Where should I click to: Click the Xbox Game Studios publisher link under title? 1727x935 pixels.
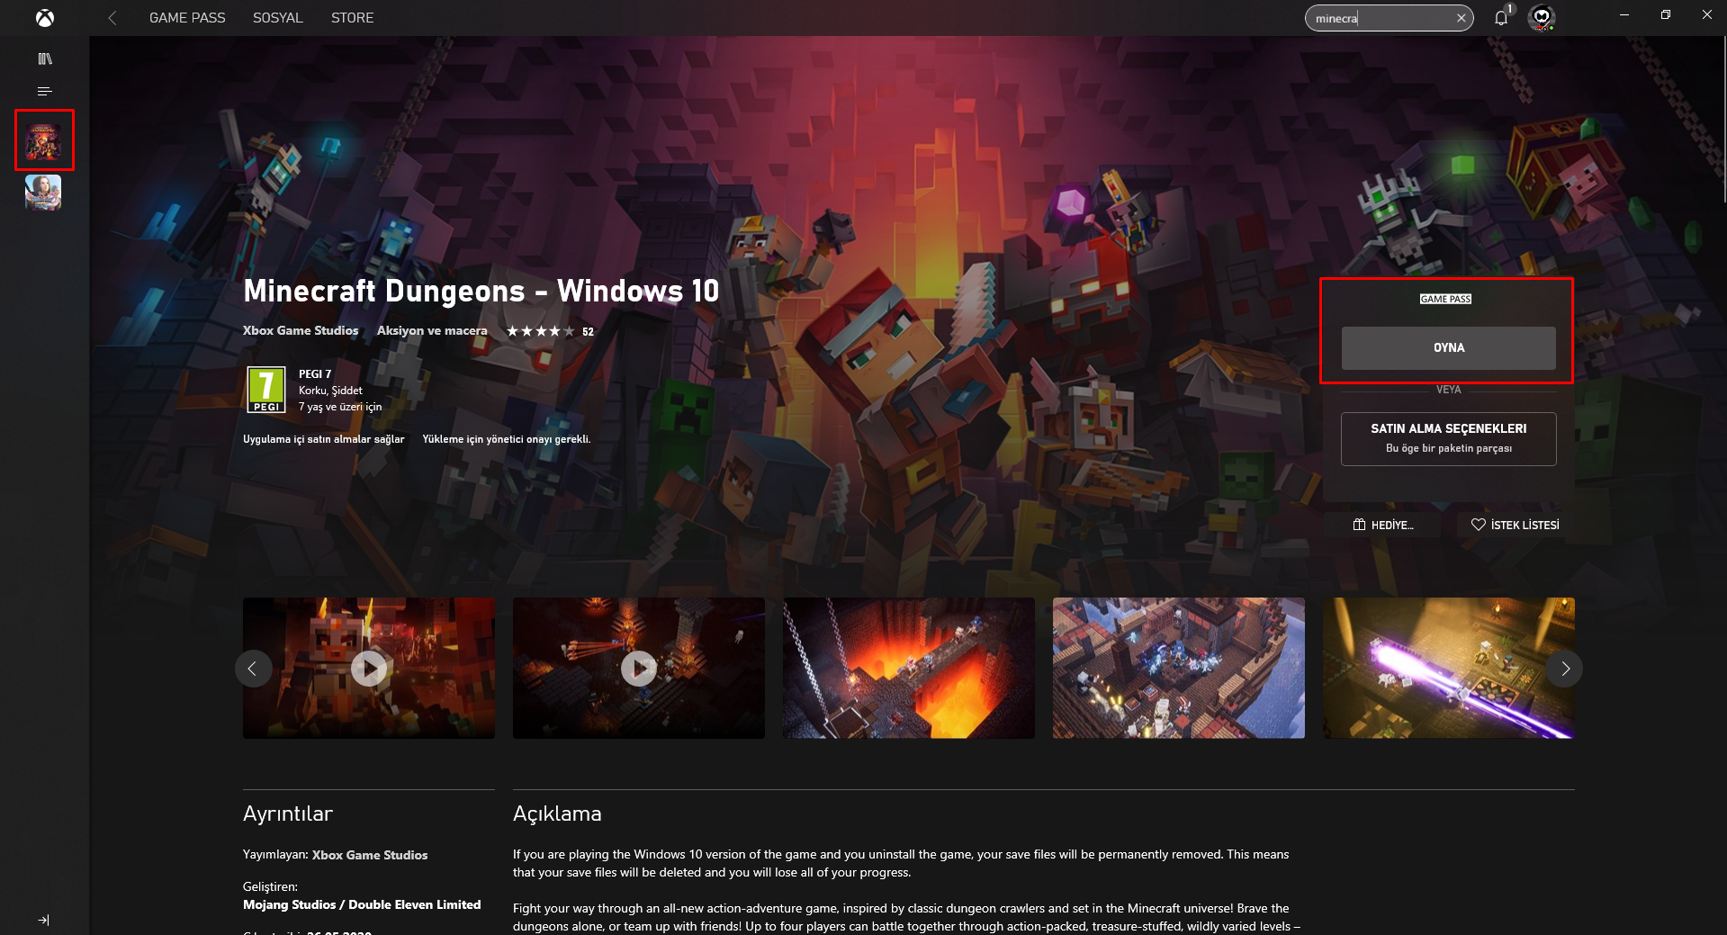pos(301,330)
